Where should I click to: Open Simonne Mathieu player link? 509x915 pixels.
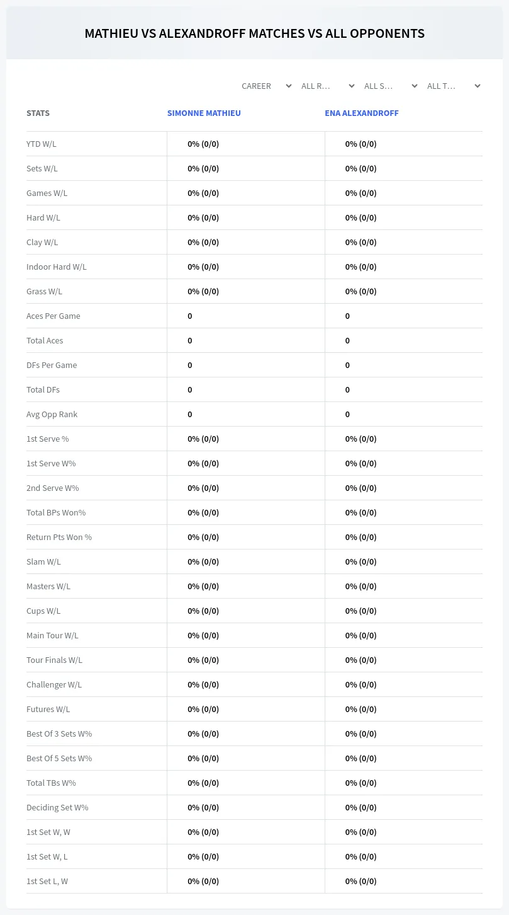pyautogui.click(x=204, y=113)
